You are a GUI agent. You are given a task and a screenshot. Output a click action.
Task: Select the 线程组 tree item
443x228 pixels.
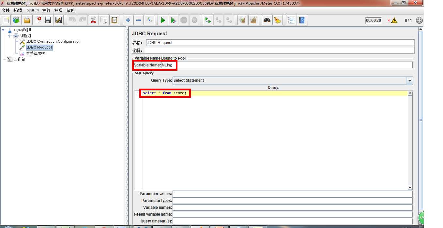tap(25, 36)
